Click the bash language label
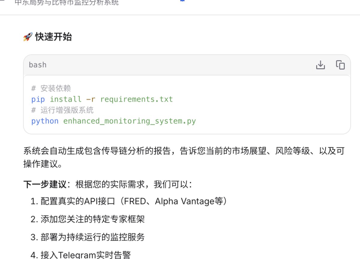The height and width of the screenshot is (259, 360). [x=37, y=65]
